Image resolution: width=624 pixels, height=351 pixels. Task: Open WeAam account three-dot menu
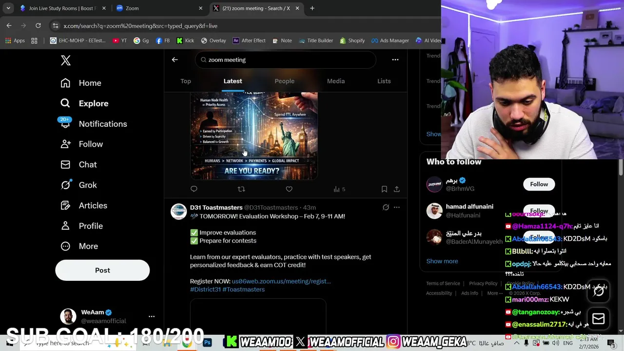[x=152, y=316]
